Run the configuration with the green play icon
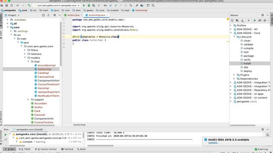 84,6
